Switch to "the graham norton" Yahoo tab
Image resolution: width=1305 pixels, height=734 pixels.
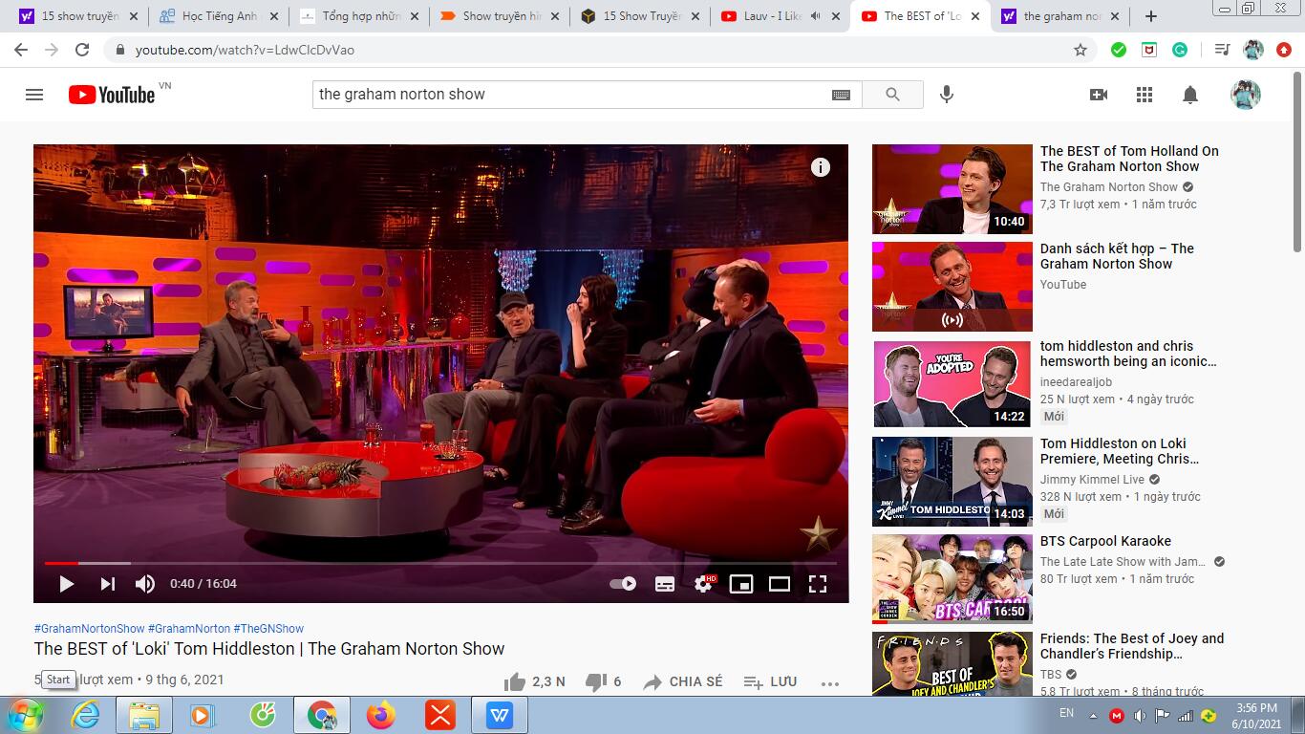pos(1060,16)
